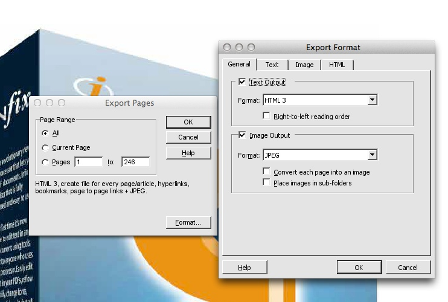The height and width of the screenshot is (302, 448).
Task: Click the starting page number field
Action: (89, 162)
